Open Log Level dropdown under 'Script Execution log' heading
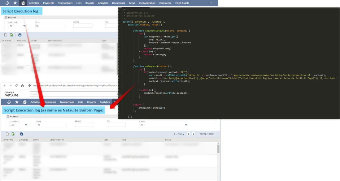The image size is (340, 181). click(x=17, y=26)
